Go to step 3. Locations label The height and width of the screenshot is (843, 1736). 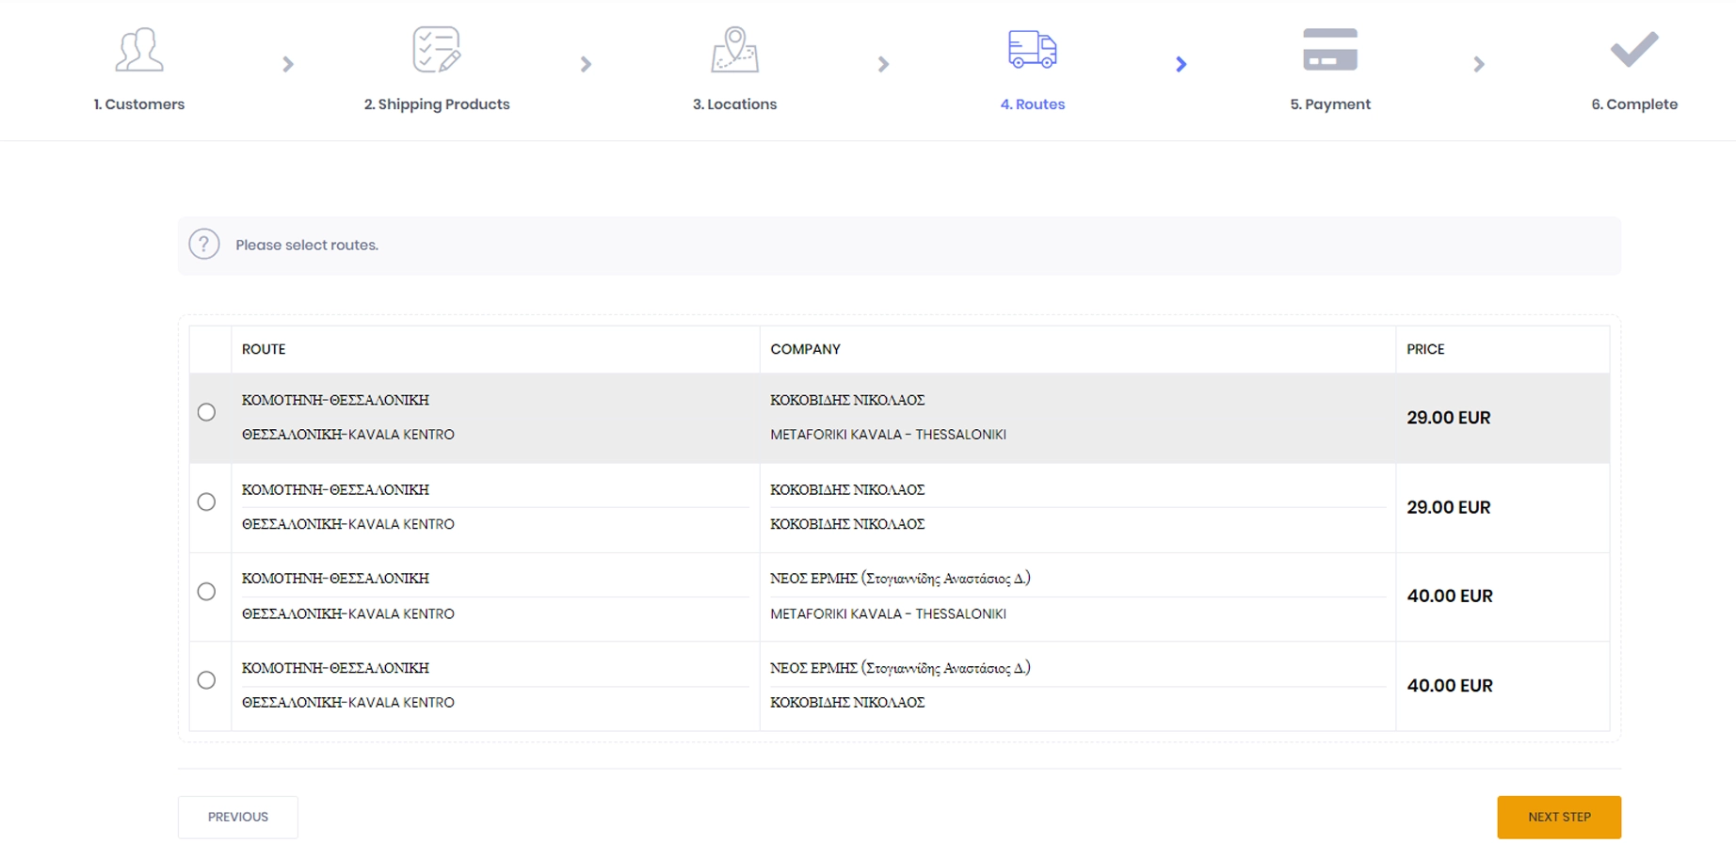(734, 104)
